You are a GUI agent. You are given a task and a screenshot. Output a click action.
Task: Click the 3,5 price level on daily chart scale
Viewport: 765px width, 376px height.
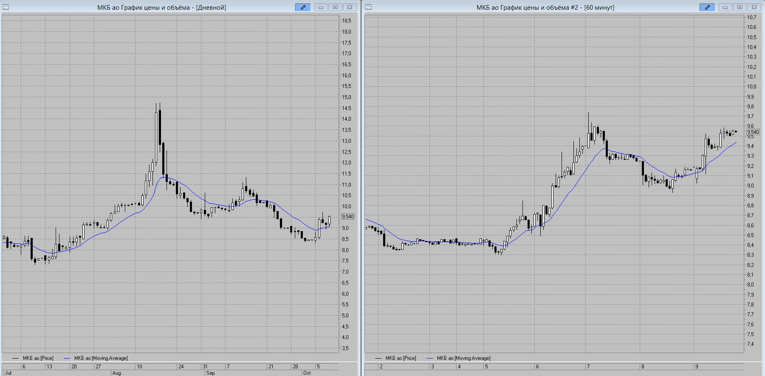[345, 348]
